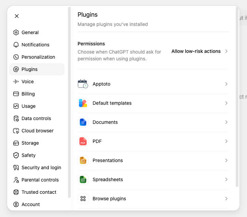247x217 pixels.
Task: Click the plugins panel vertical scrollbar
Action: 237,97
